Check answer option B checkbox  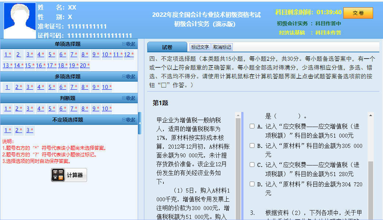[252, 145]
